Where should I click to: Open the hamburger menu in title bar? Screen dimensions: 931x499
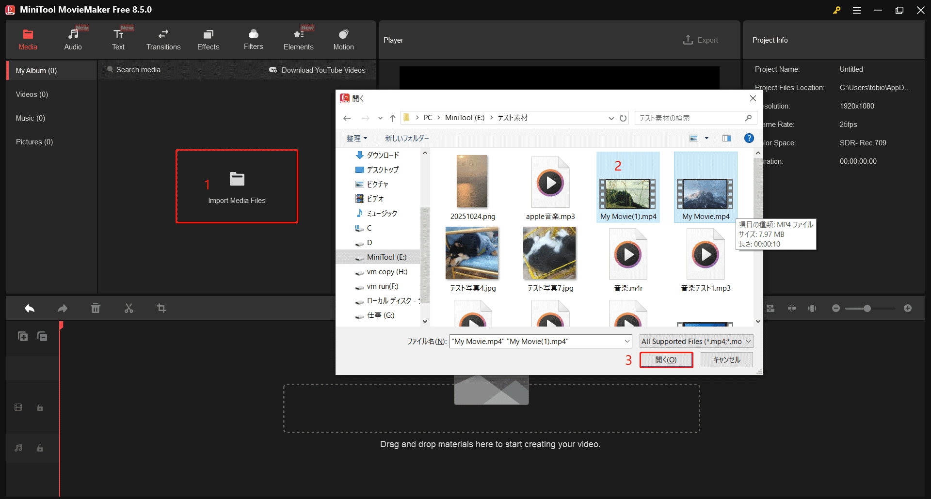click(857, 10)
